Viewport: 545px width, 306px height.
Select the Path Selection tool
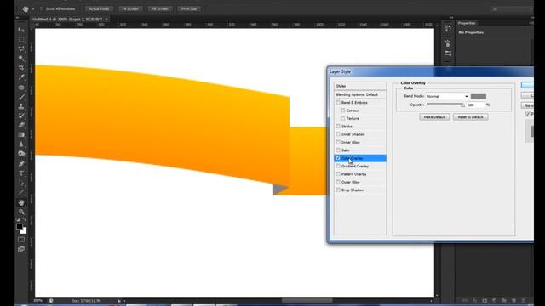21,183
